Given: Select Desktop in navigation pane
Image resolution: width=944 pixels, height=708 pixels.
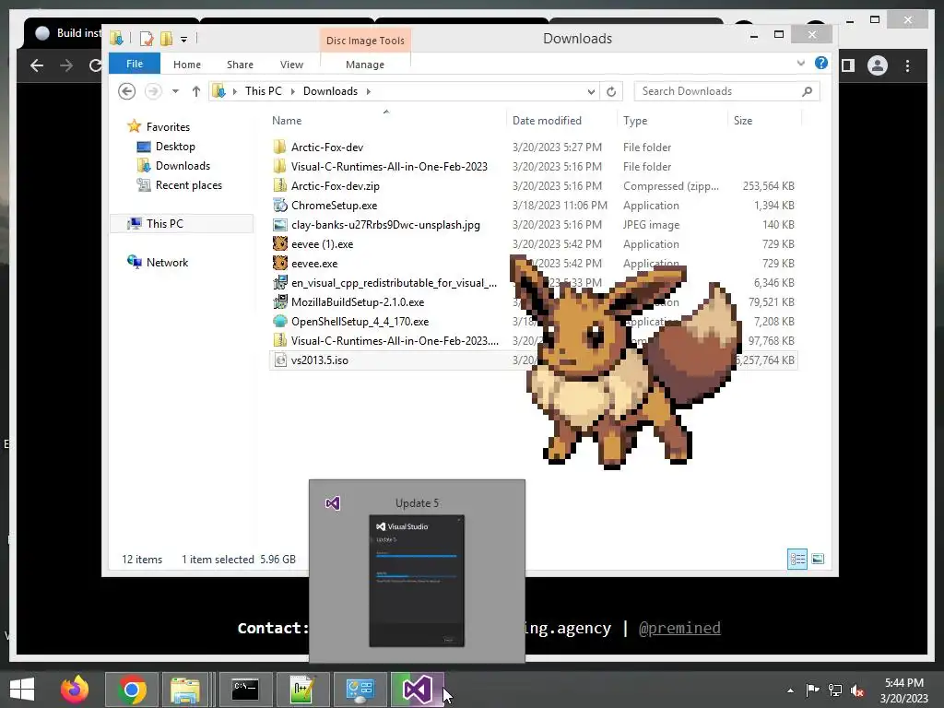Looking at the screenshot, I should (x=175, y=147).
